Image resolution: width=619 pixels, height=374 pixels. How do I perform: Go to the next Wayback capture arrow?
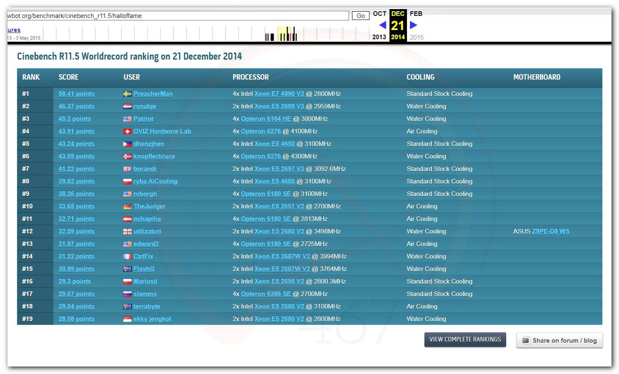[413, 25]
